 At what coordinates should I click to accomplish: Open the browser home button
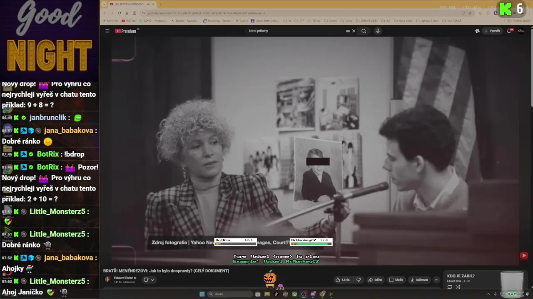[x=127, y=13]
